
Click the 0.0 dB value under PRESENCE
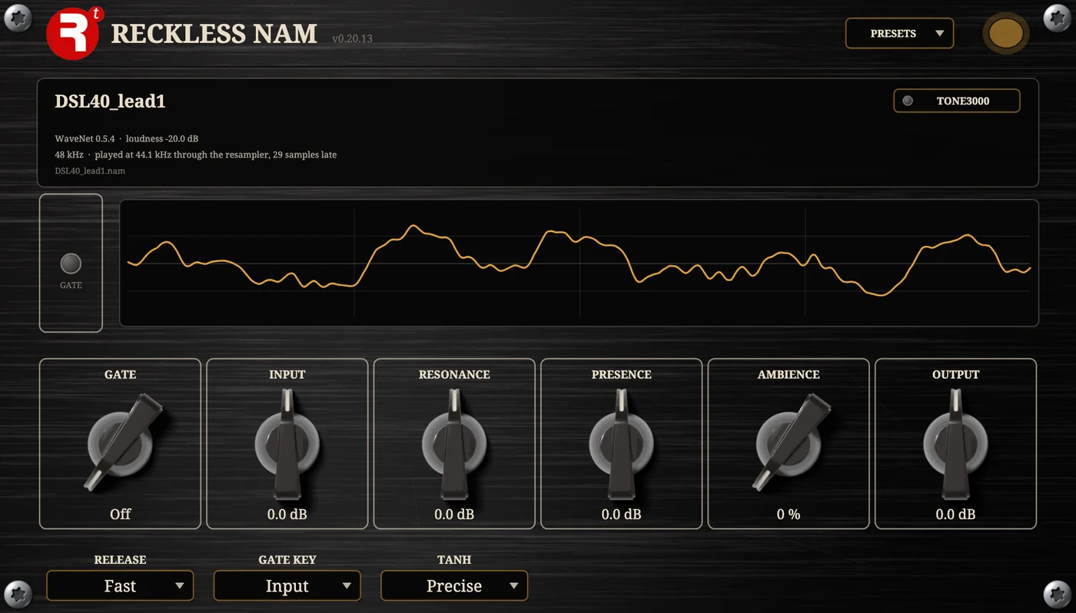click(621, 514)
